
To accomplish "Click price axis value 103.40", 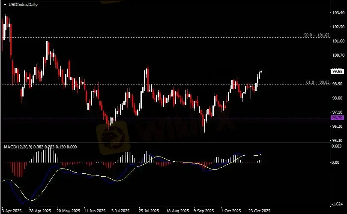I will (338, 13).
